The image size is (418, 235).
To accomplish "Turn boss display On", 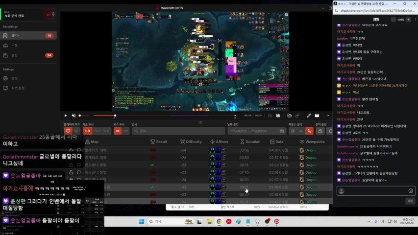I will [x=118, y=131].
